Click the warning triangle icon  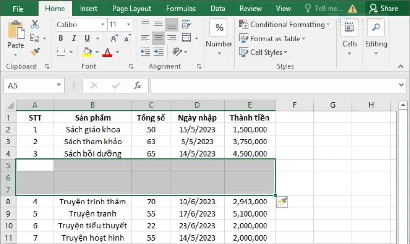[x=352, y=9]
